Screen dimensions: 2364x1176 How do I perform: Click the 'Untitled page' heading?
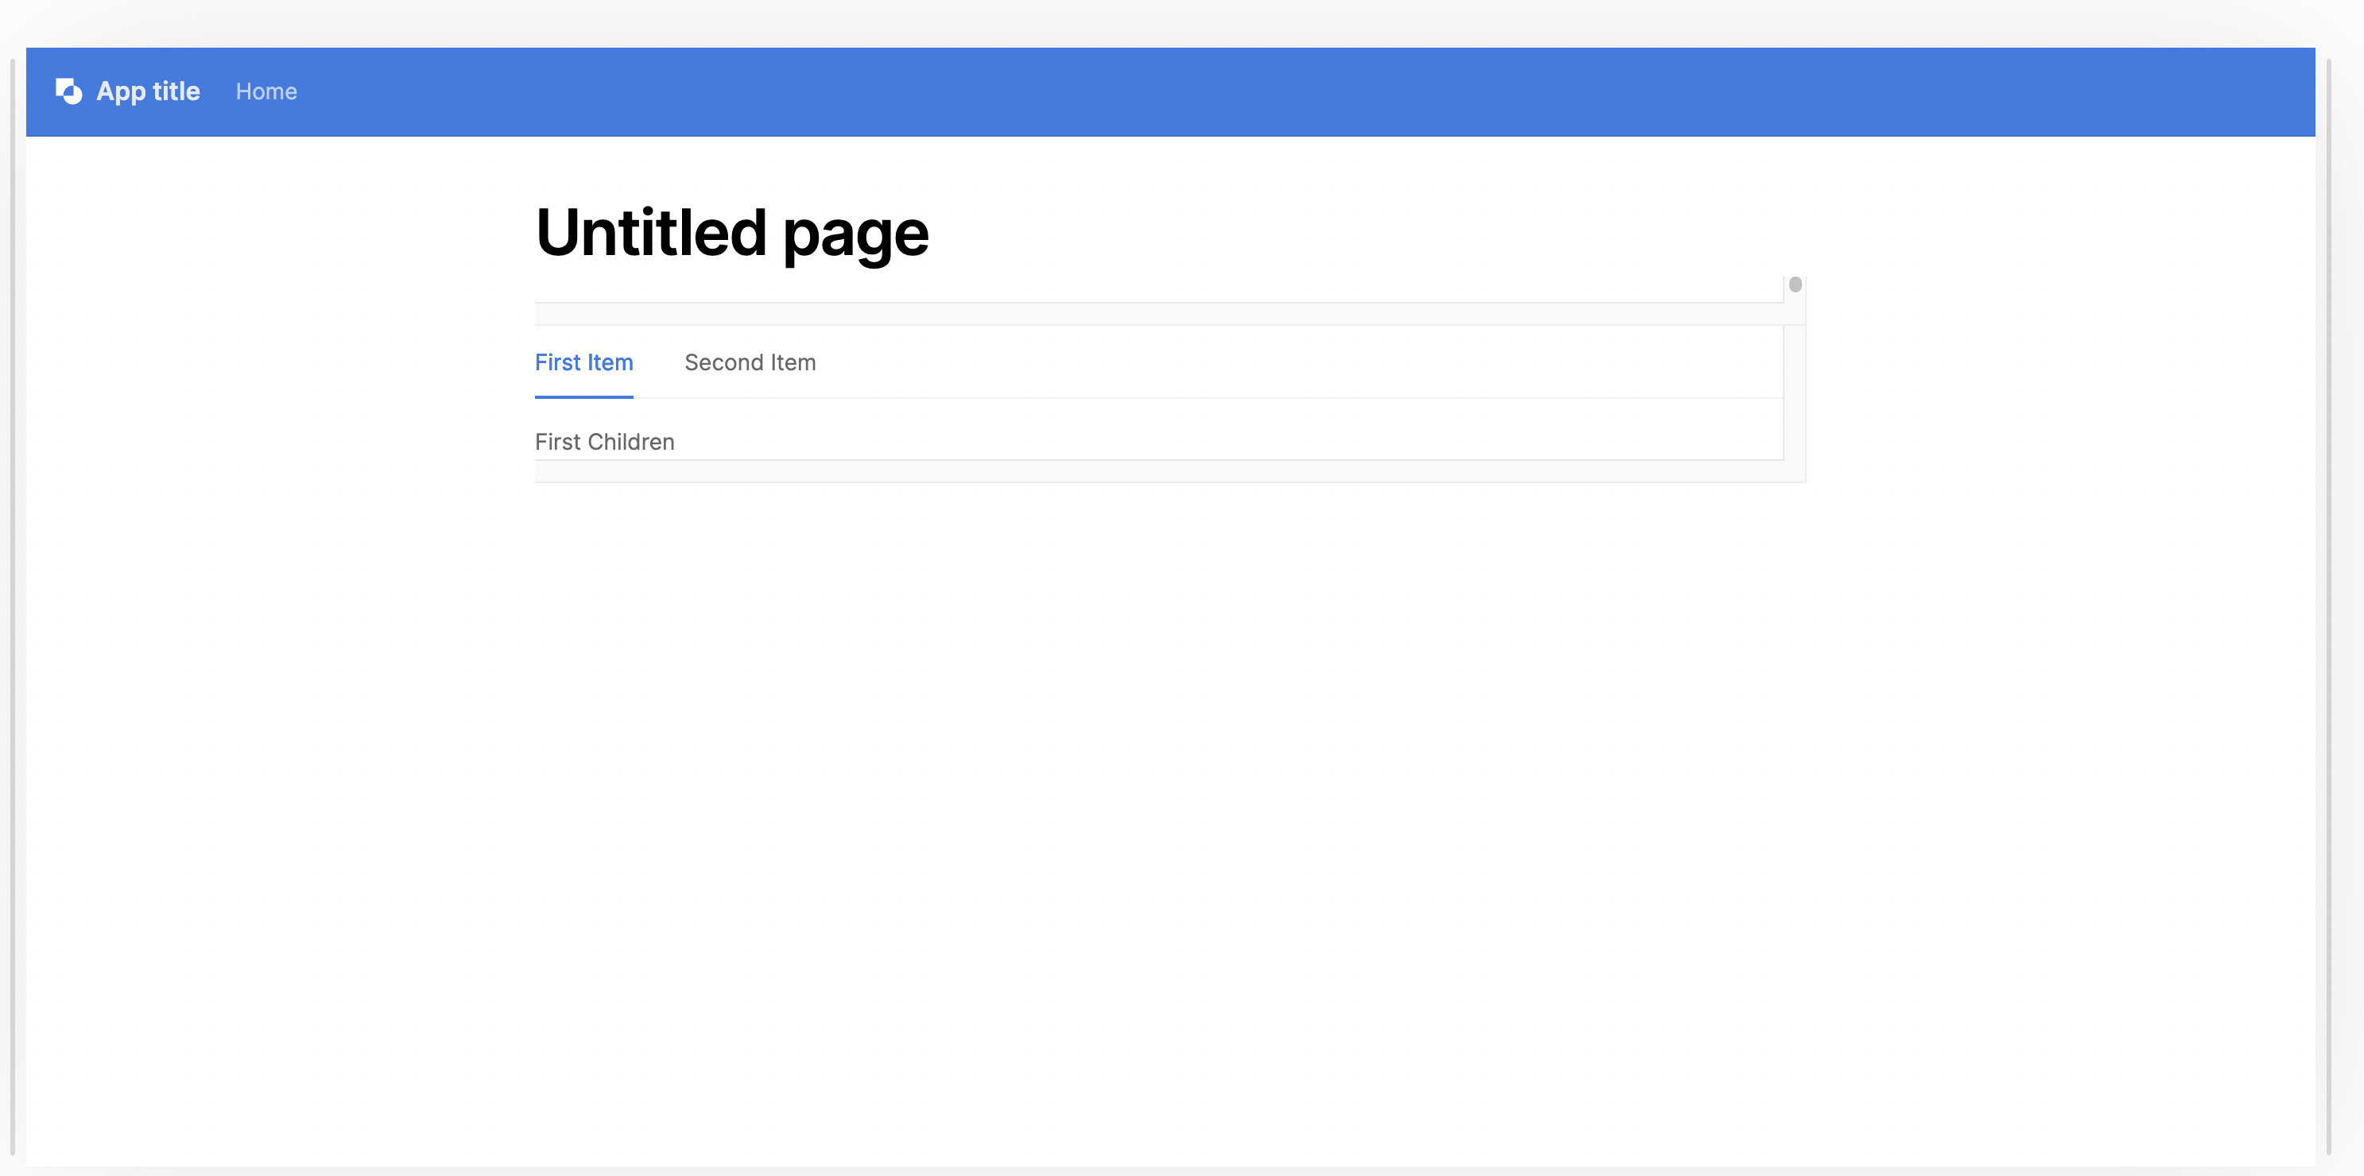pyautogui.click(x=731, y=233)
